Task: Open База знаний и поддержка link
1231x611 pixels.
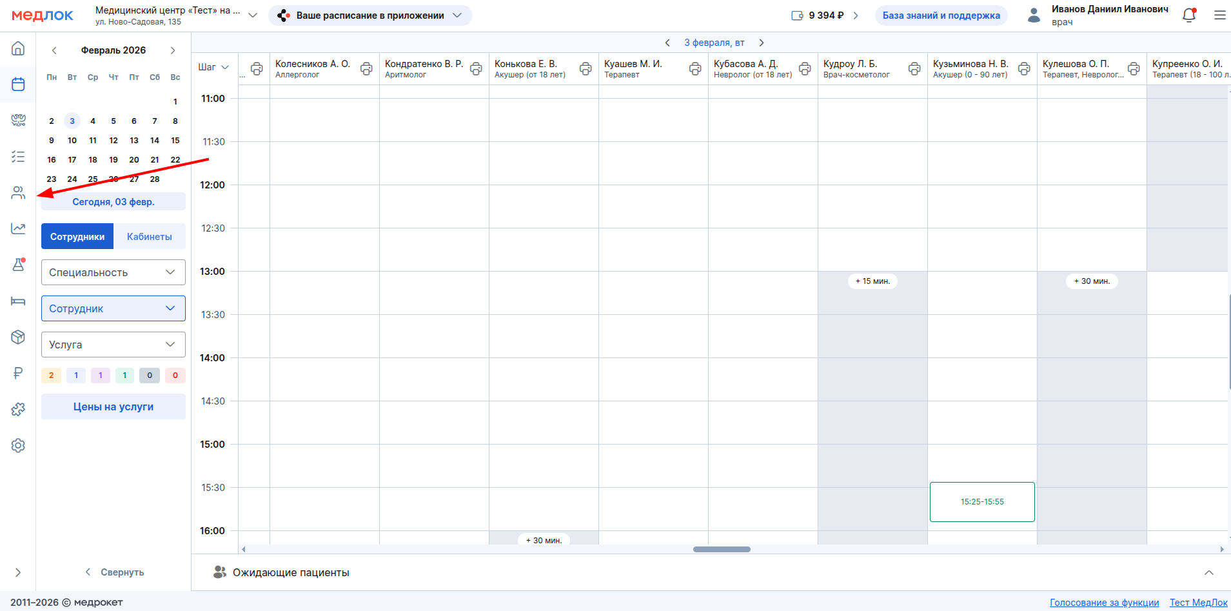Action: (x=941, y=15)
